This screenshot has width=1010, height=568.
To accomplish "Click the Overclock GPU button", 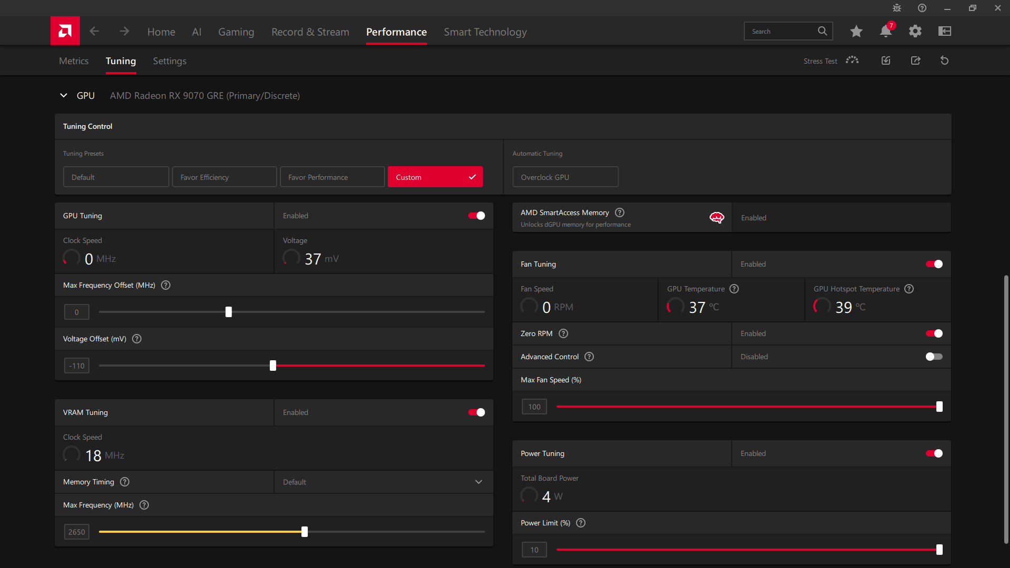I will point(565,177).
